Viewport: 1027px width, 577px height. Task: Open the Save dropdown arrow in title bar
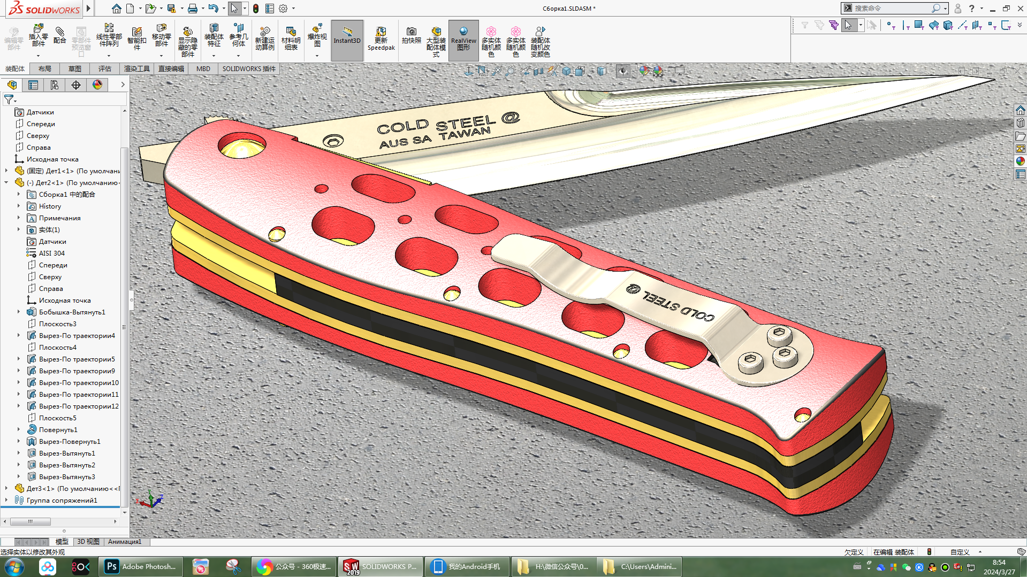click(x=182, y=9)
